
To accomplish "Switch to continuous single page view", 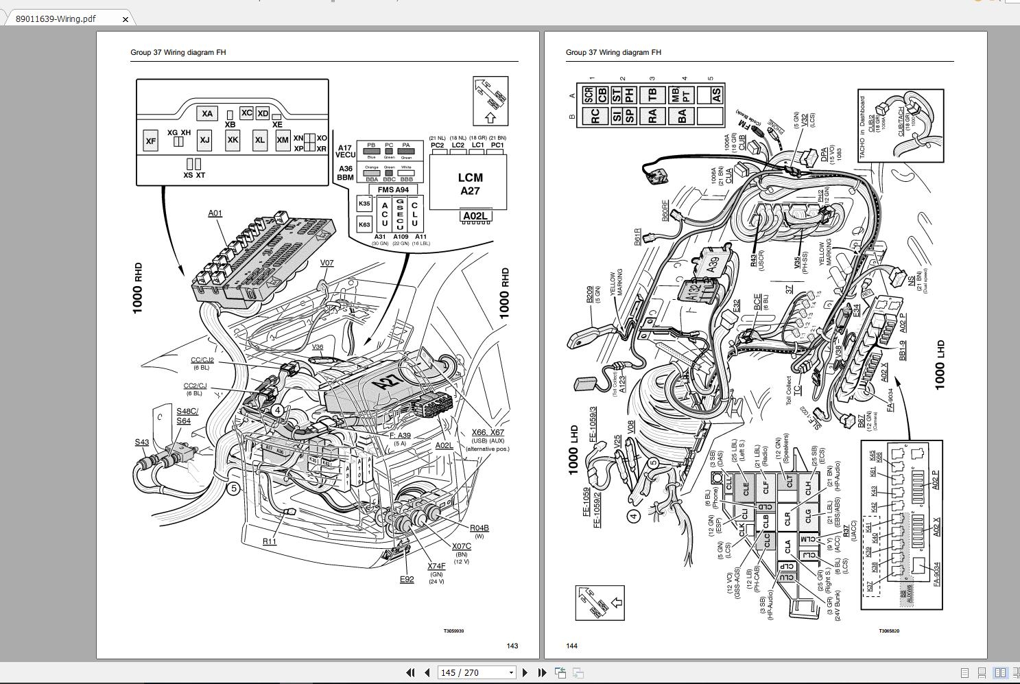I will [x=982, y=673].
